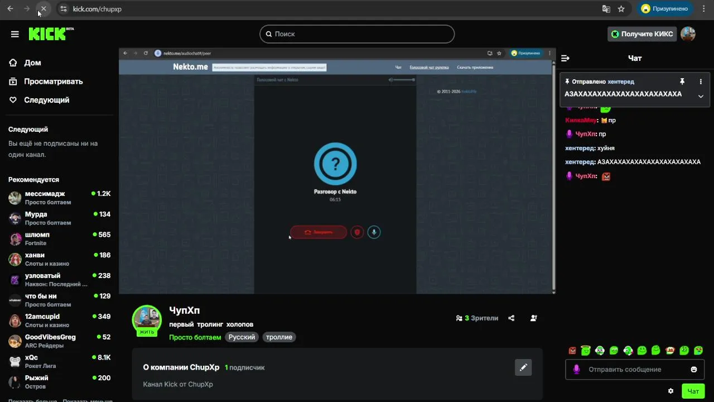
Task: Open recommended channel что бы ни
Action: click(59, 300)
